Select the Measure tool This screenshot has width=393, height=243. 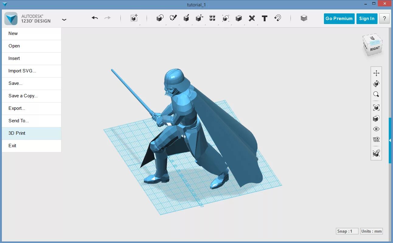tap(252, 18)
